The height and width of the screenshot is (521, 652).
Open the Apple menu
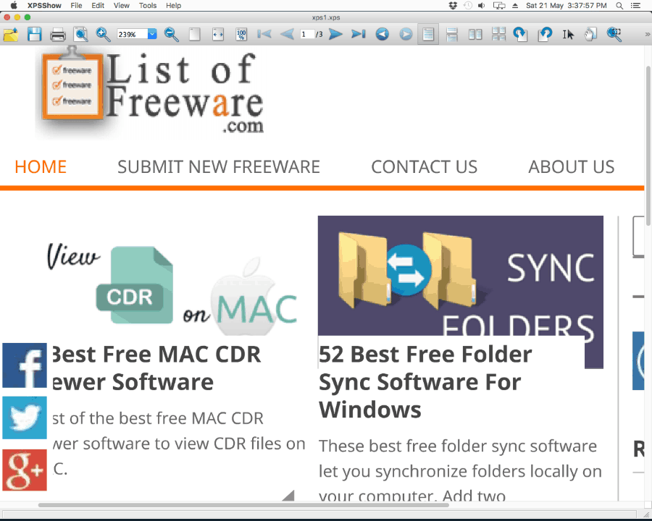tap(14, 5)
